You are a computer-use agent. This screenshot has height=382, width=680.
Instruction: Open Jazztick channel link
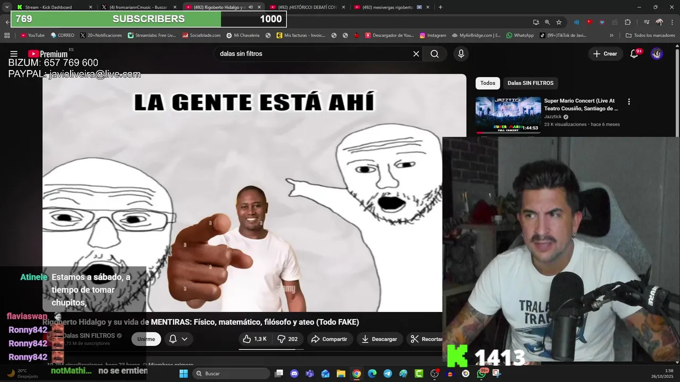pos(552,117)
